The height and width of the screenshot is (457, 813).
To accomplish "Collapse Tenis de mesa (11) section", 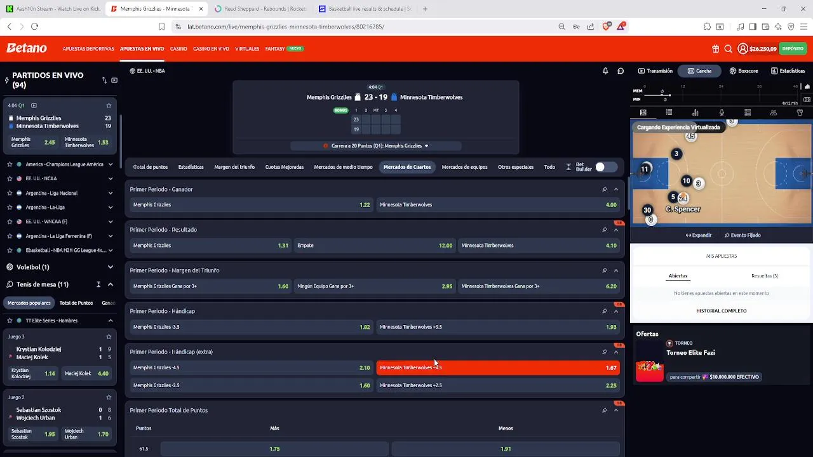I will [110, 284].
